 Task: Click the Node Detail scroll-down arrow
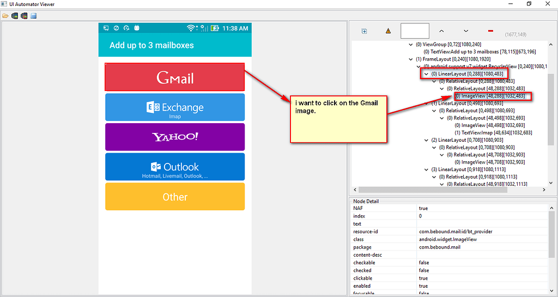pyautogui.click(x=551, y=290)
